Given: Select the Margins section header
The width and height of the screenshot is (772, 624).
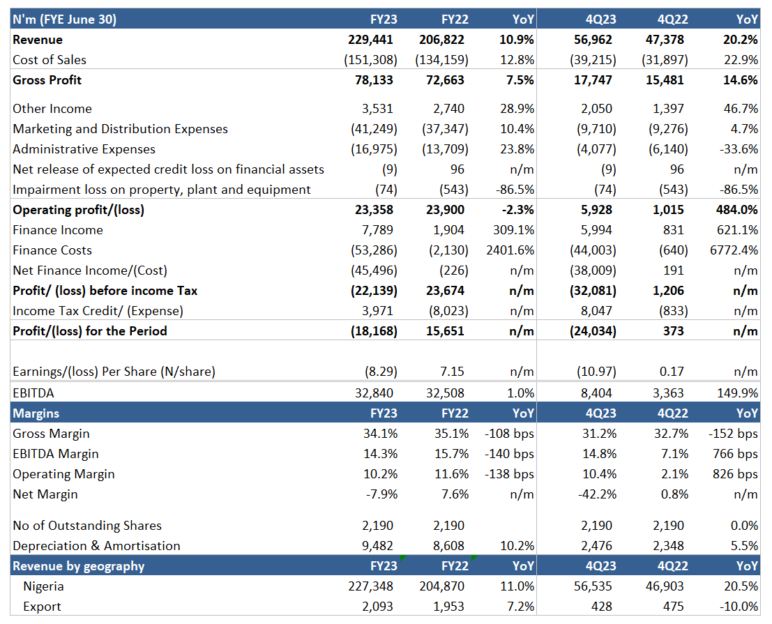Looking at the screenshot, I should (x=36, y=413).
